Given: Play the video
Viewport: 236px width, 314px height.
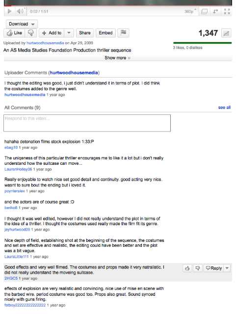Looking at the screenshot, I should 9,11.
